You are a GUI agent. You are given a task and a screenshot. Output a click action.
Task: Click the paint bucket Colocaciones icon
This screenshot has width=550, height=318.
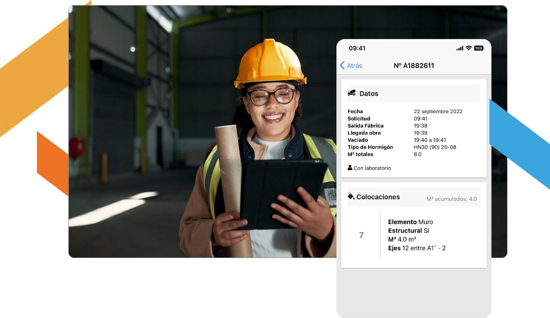click(351, 196)
